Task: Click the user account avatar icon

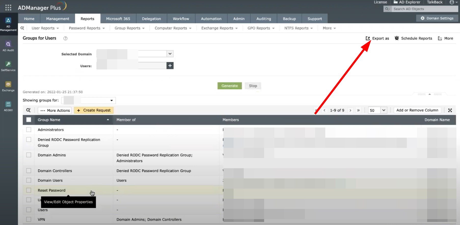Action: [x=452, y=2]
